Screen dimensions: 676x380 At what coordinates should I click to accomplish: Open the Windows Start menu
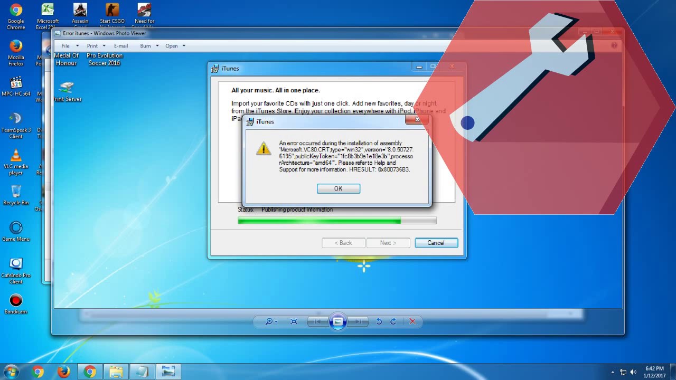(x=11, y=372)
